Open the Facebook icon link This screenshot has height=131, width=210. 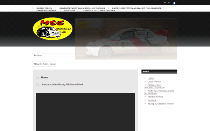[174, 3]
